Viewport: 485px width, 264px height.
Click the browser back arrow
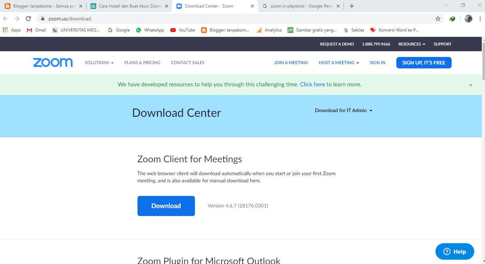tap(5, 19)
